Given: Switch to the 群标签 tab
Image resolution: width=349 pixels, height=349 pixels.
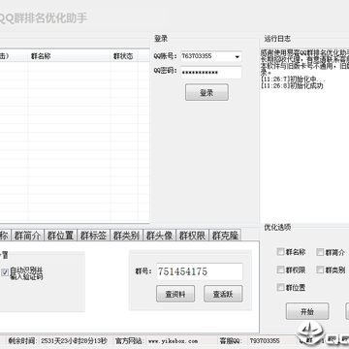Looking at the screenshot, I should [x=93, y=236].
